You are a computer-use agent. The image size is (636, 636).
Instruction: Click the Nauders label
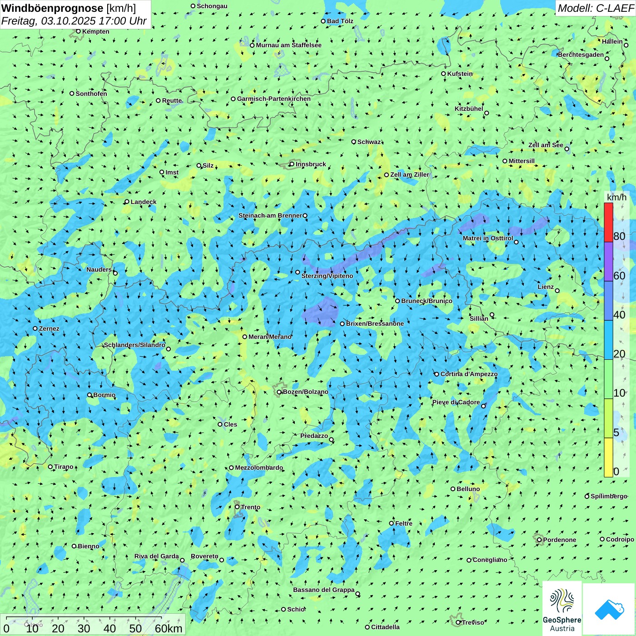[99, 269]
